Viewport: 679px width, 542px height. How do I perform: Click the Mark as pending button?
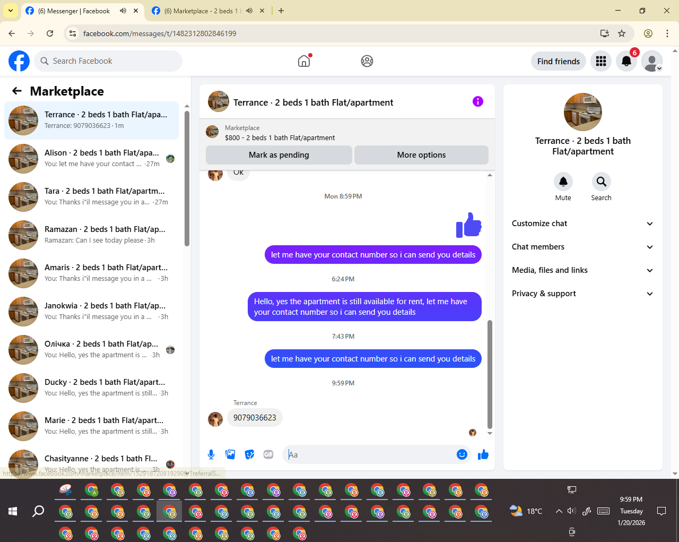pos(279,155)
